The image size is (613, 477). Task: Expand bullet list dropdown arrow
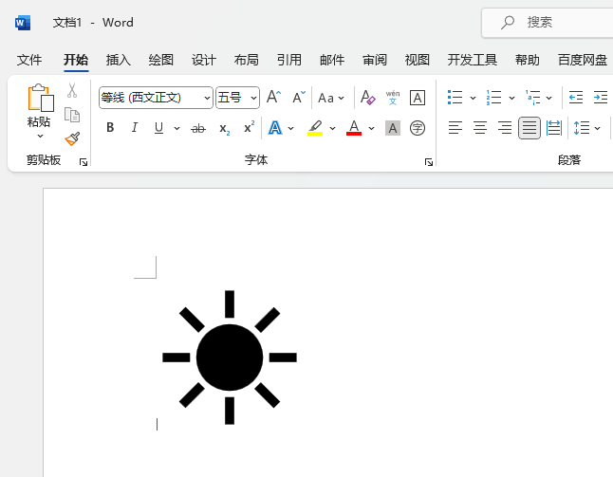click(x=474, y=98)
